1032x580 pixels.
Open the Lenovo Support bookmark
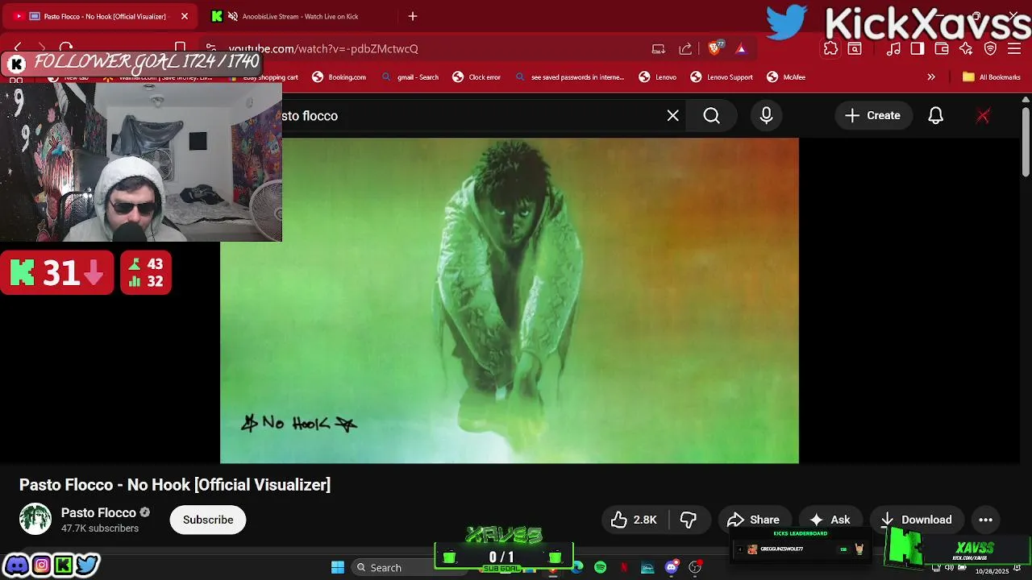pyautogui.click(x=722, y=77)
